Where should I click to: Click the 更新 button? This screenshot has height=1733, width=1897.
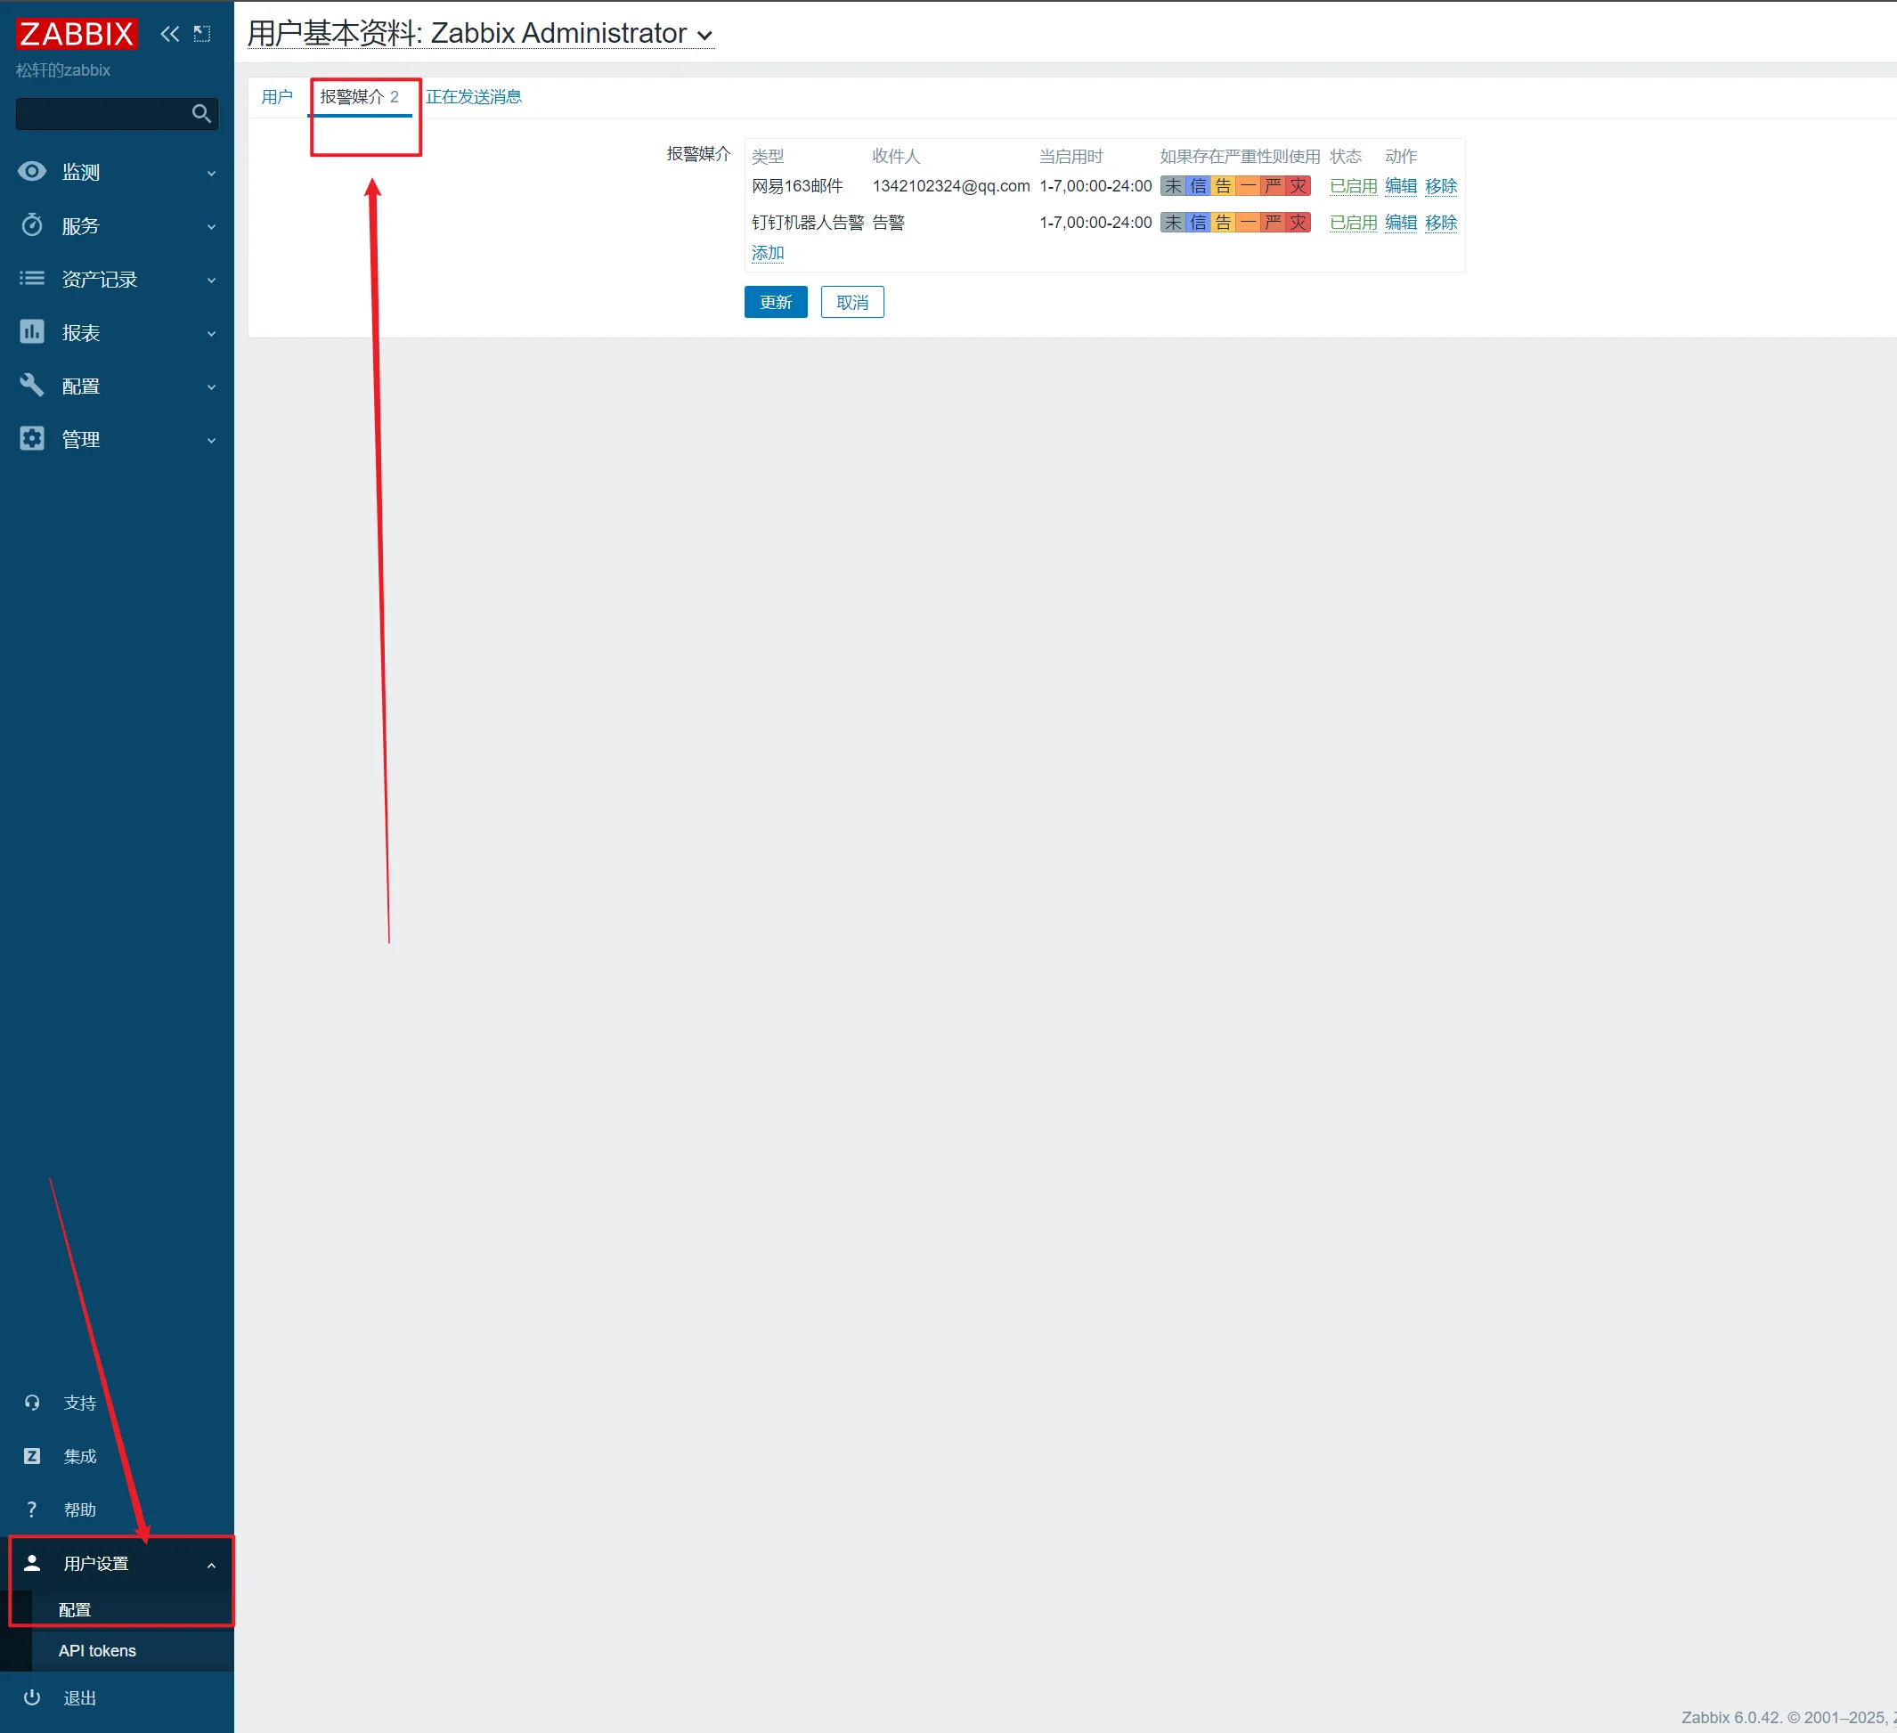click(x=776, y=302)
